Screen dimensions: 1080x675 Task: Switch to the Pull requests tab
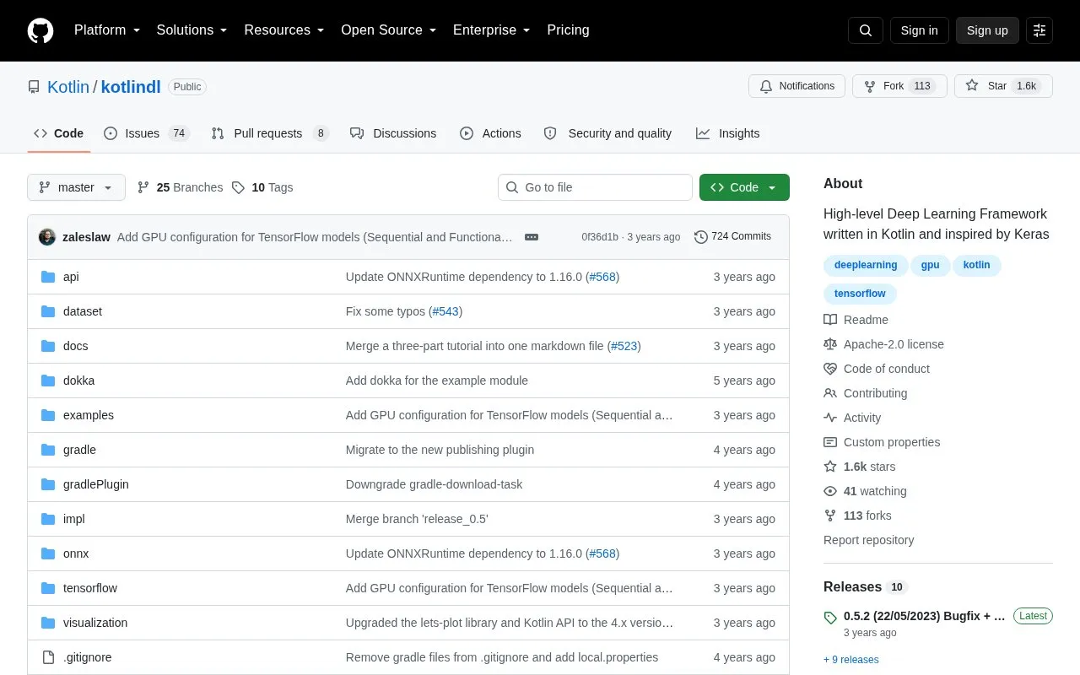coord(269,133)
